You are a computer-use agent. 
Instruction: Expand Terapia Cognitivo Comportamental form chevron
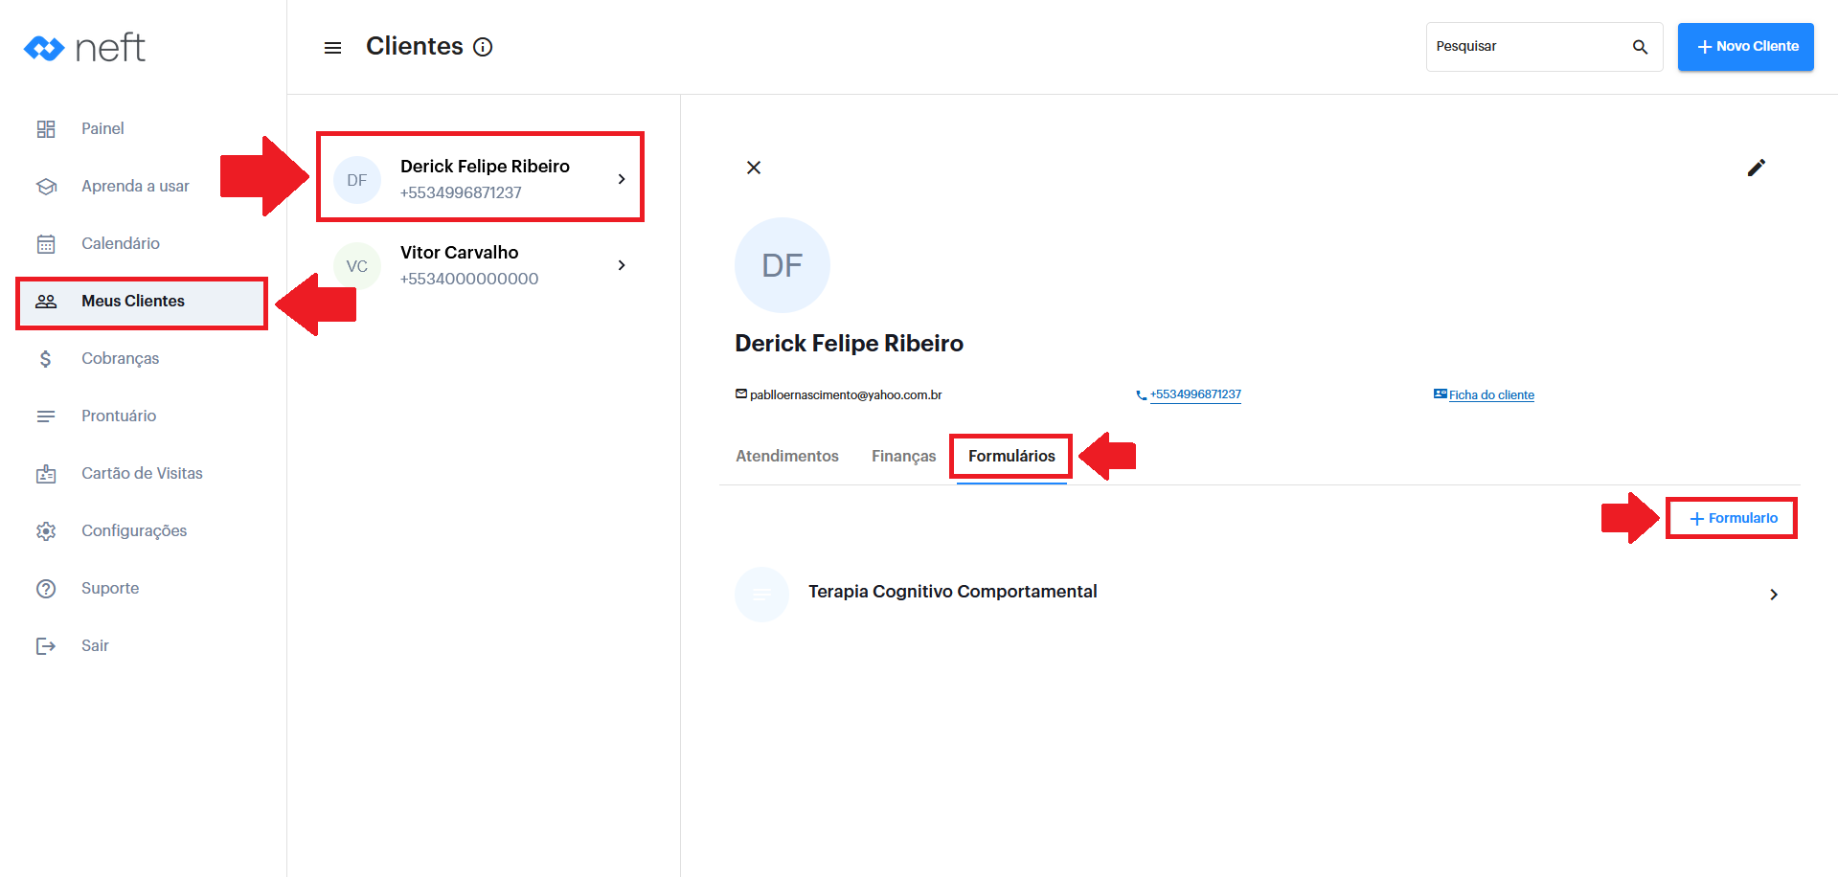click(1773, 595)
